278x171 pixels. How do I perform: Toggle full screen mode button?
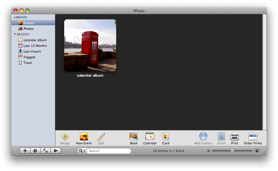(x=45, y=151)
